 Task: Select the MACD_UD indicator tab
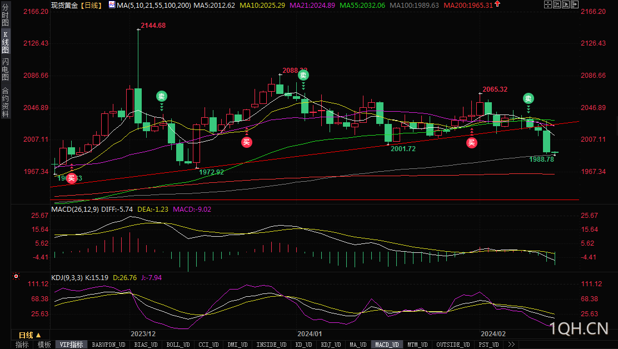pos(387,345)
